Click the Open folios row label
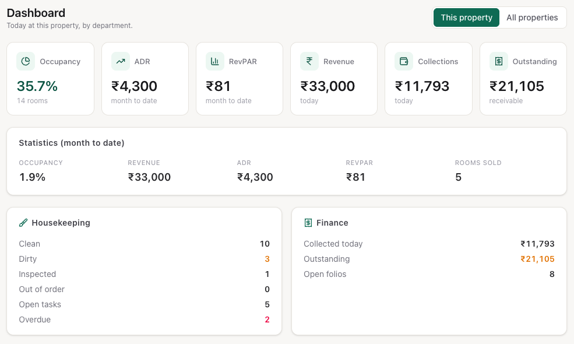Screen dimensions: 574x344 (325, 275)
